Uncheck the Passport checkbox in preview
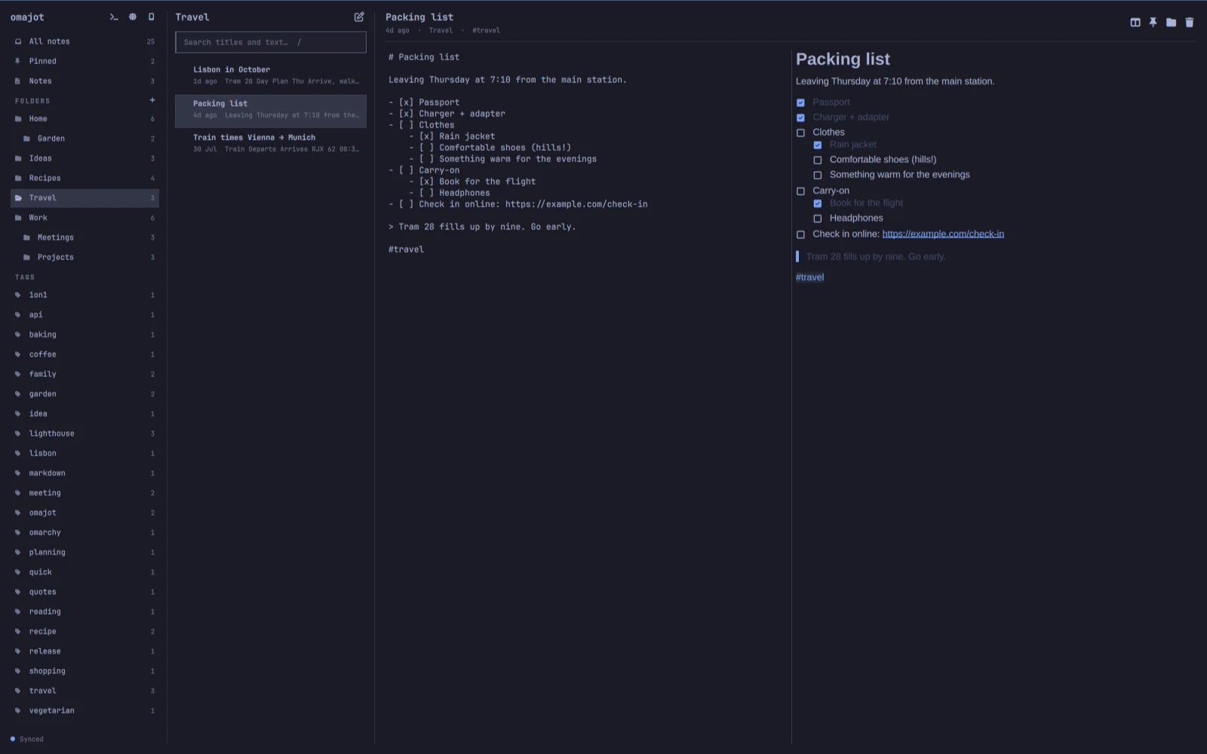The height and width of the screenshot is (754, 1207). click(800, 103)
